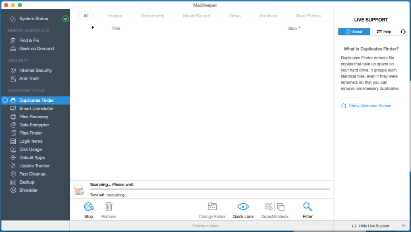Switch to the Music/Sound tab
The width and height of the screenshot is (411, 232).
point(197,16)
